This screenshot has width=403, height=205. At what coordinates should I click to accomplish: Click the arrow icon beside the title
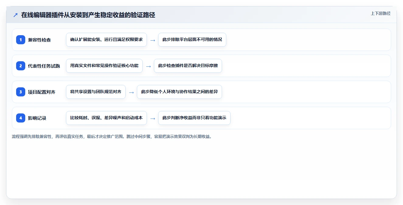[x=16, y=15]
